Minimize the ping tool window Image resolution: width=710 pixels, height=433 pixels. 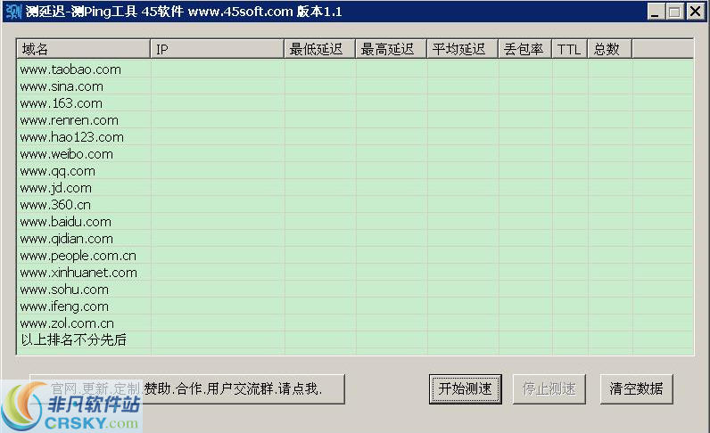click(x=655, y=12)
